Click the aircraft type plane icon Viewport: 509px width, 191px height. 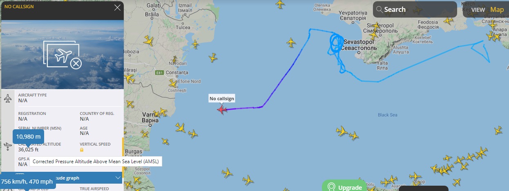tap(8, 99)
